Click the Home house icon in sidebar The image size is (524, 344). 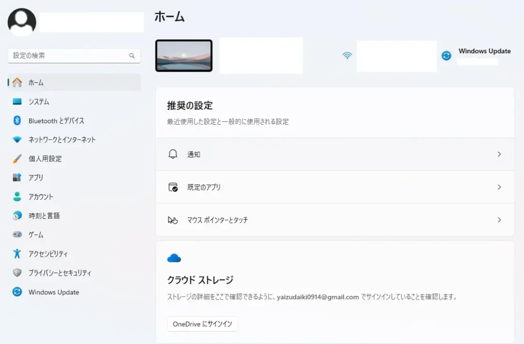tap(17, 82)
